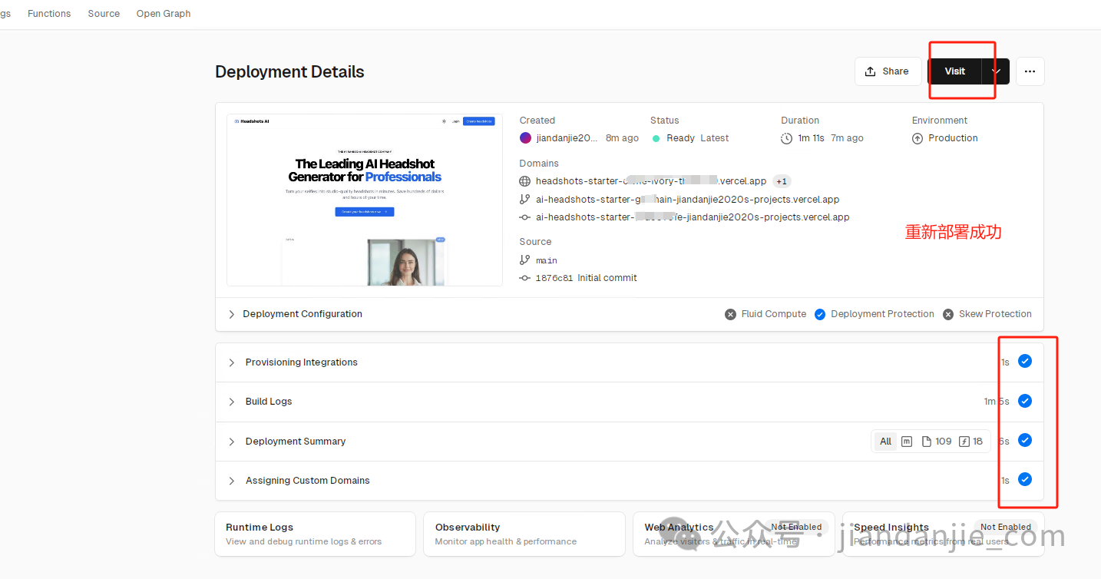
Task: Click the Deployment Protection checkmark icon
Action: (820, 314)
